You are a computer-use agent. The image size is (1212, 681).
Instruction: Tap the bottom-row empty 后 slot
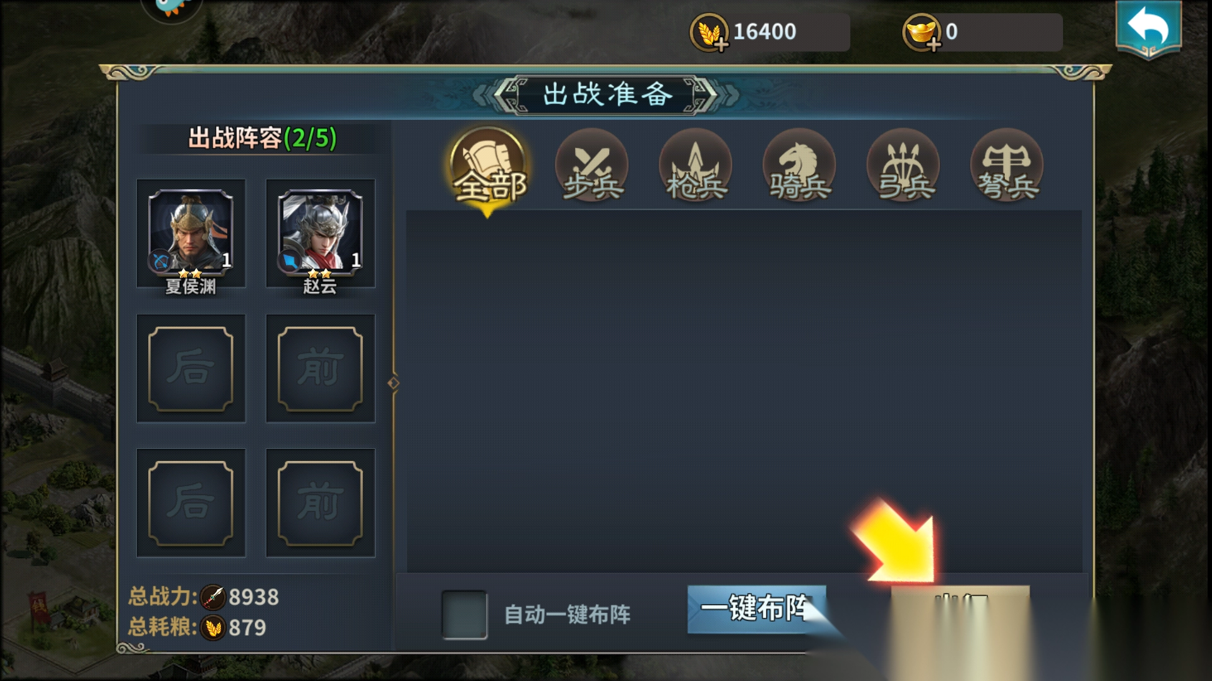[191, 503]
